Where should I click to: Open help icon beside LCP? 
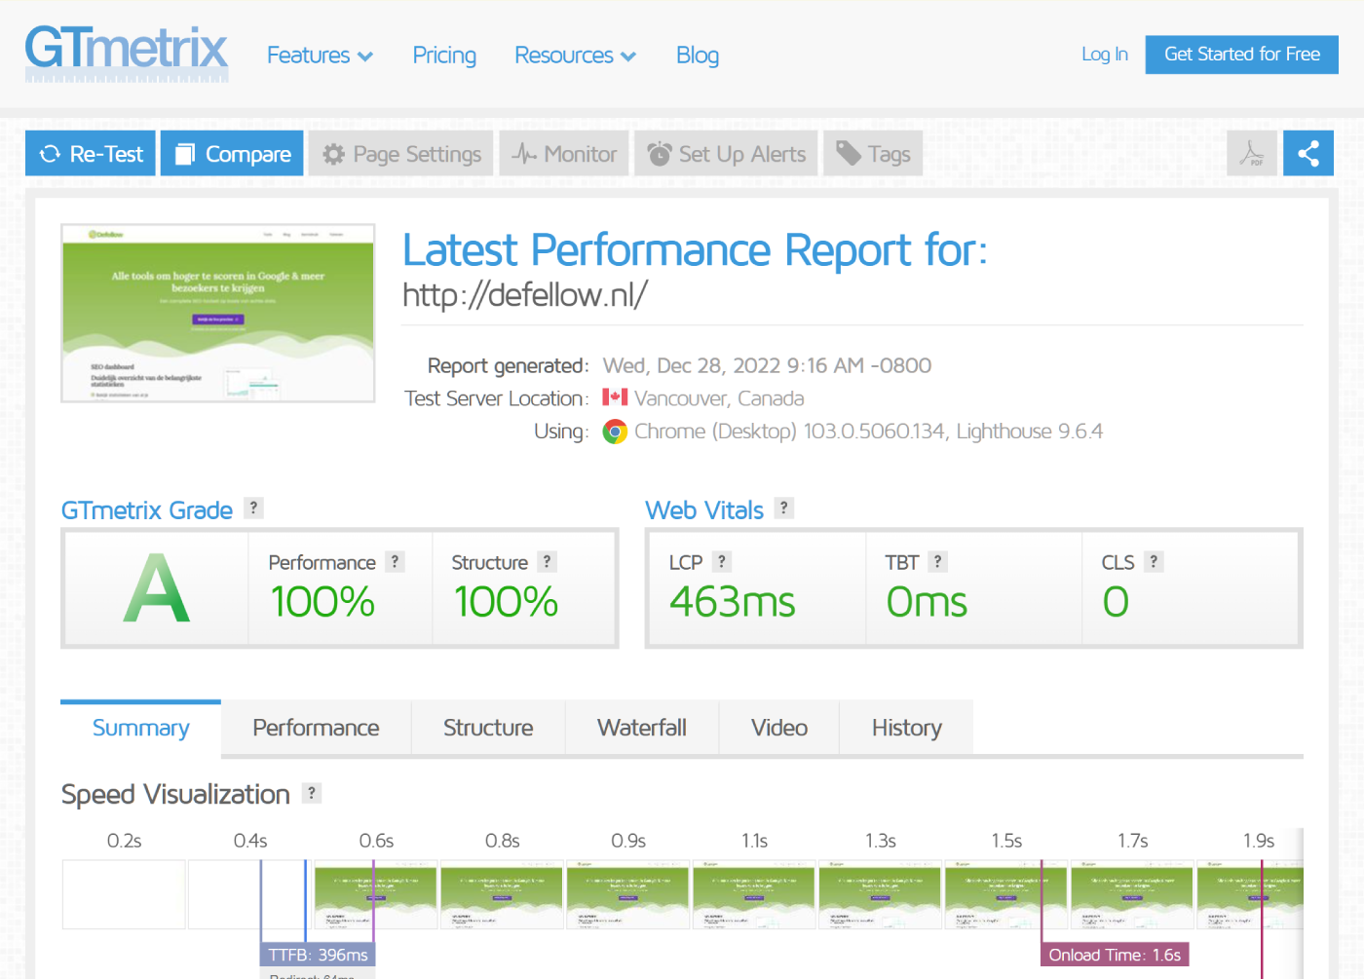(722, 561)
